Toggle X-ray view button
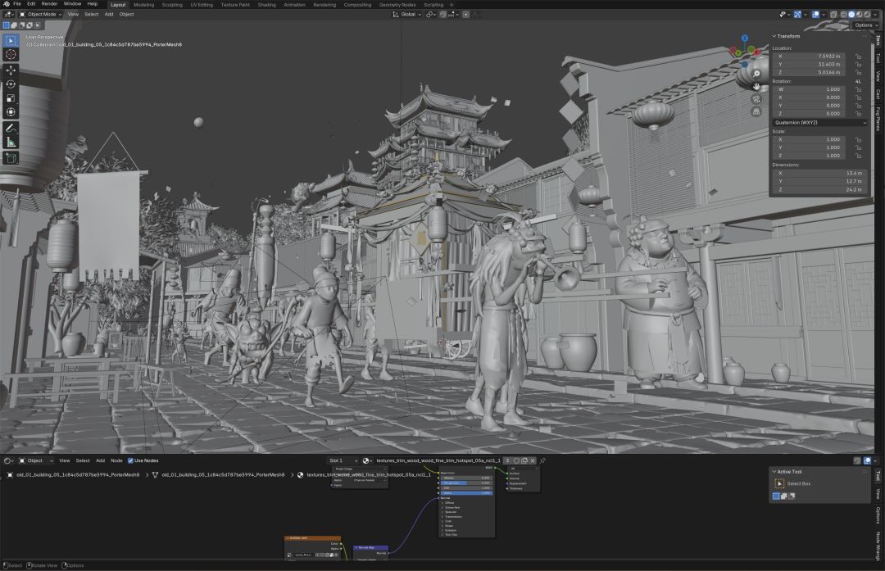885x571 pixels. 833,15
